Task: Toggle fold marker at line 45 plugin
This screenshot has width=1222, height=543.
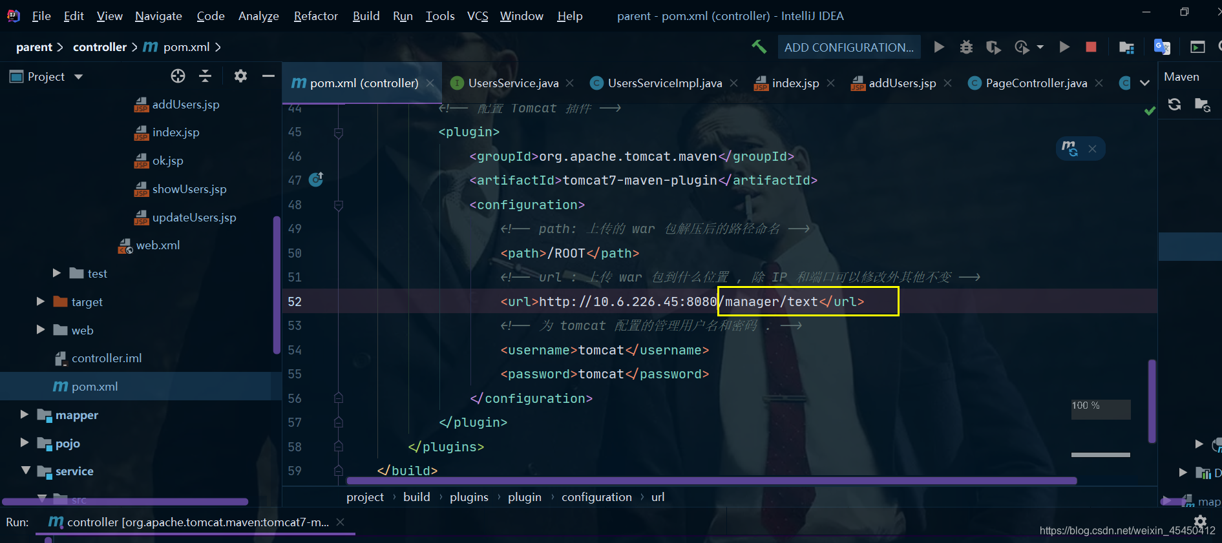Action: [338, 133]
